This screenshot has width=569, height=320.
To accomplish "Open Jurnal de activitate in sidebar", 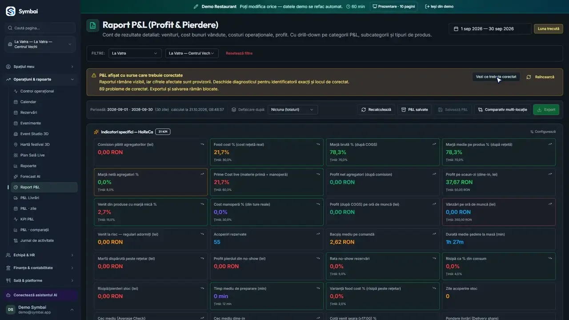I will click(44, 240).
